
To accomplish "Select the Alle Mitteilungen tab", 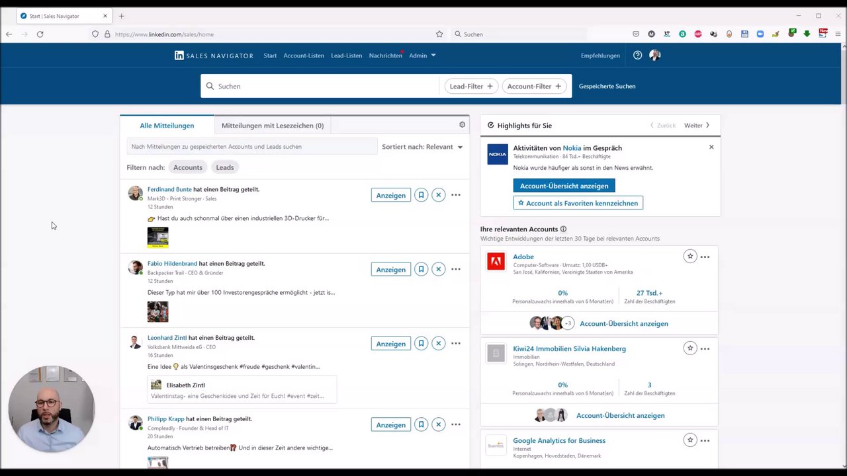I will [x=167, y=126].
